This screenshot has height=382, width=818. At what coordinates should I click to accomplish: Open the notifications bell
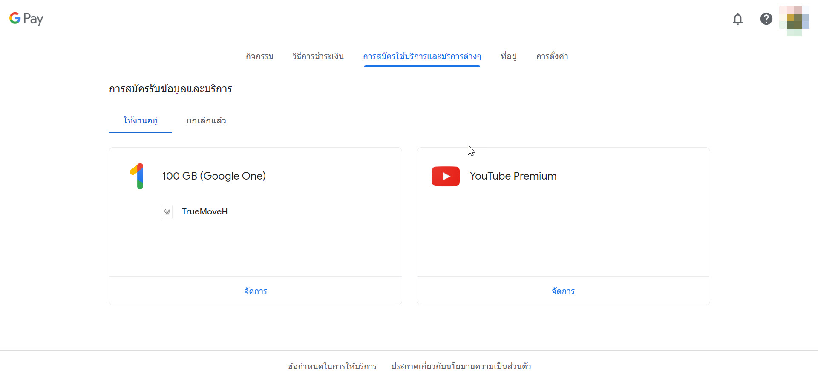(737, 19)
